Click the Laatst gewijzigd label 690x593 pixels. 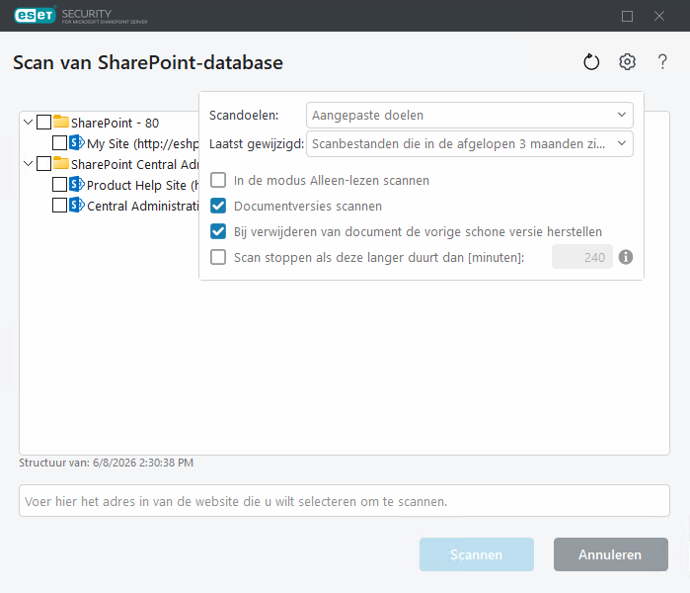257,143
